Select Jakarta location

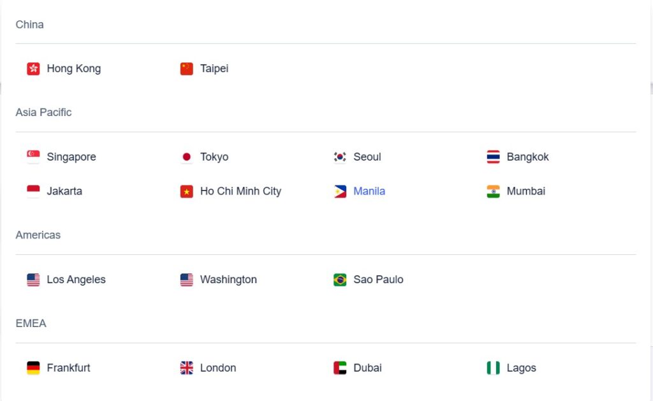point(64,191)
